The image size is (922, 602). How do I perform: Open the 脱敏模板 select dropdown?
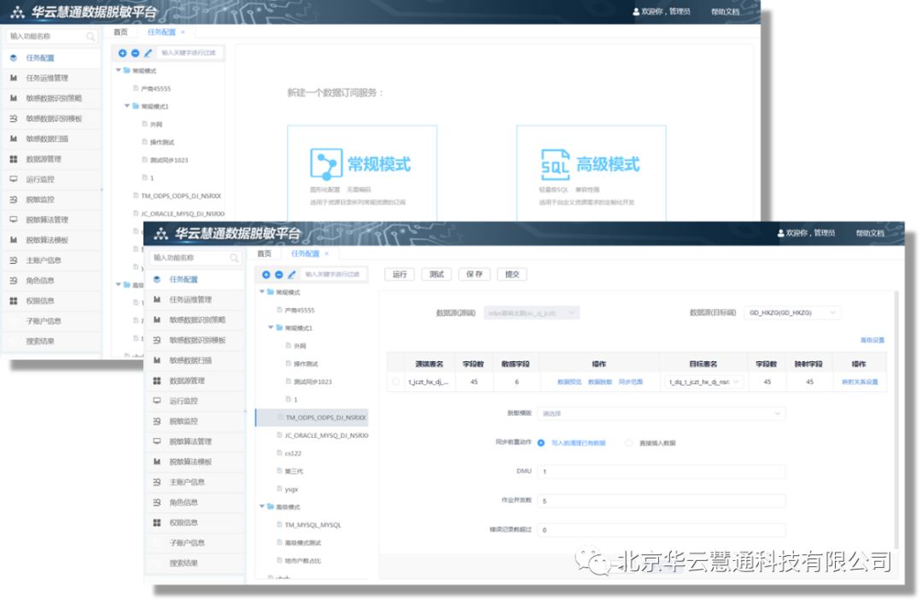point(662,414)
